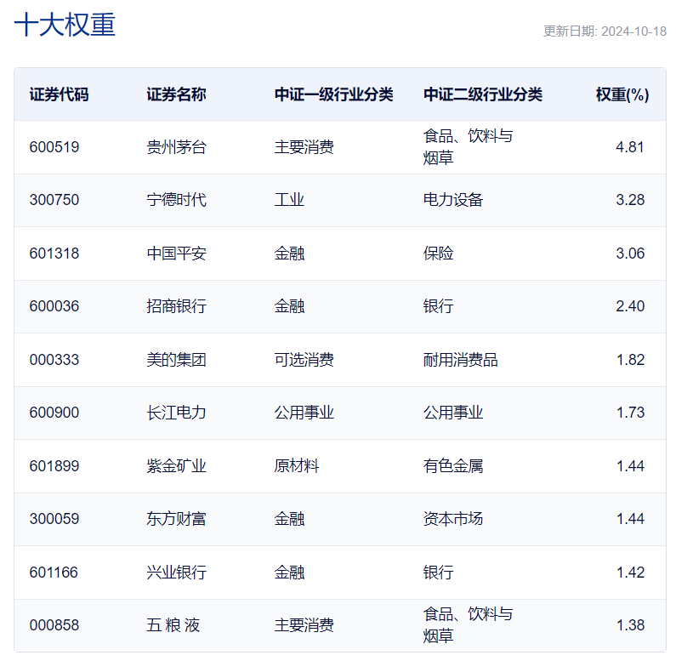
Task: Click weight value 3.28
Action: [630, 200]
